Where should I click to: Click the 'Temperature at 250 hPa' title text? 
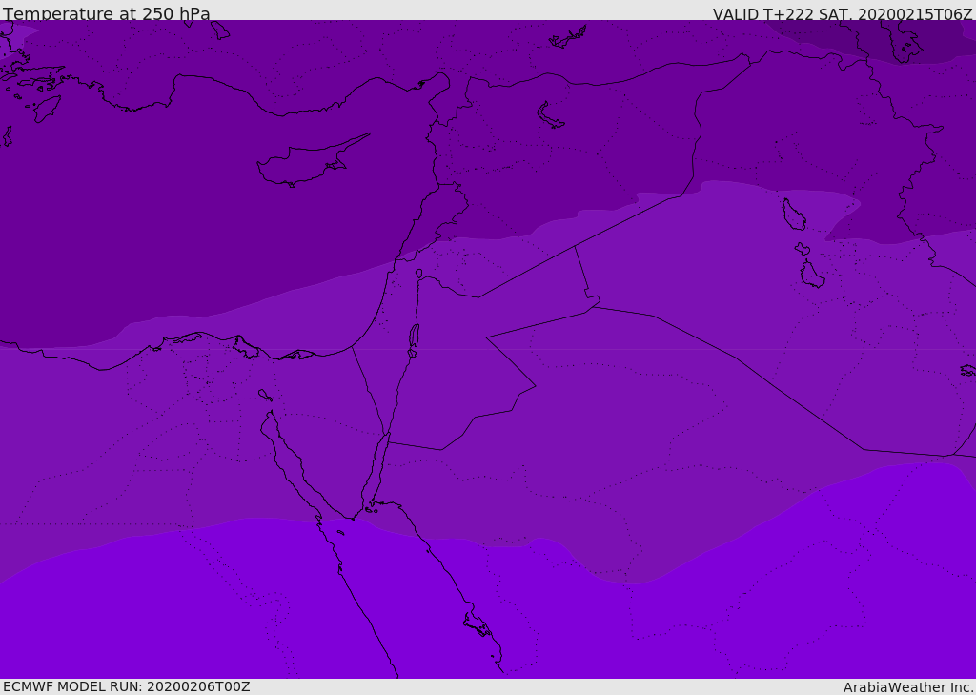(x=107, y=13)
